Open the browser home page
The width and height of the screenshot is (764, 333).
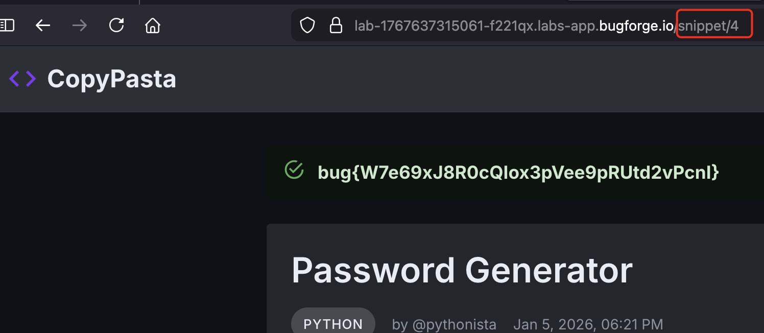click(x=153, y=25)
